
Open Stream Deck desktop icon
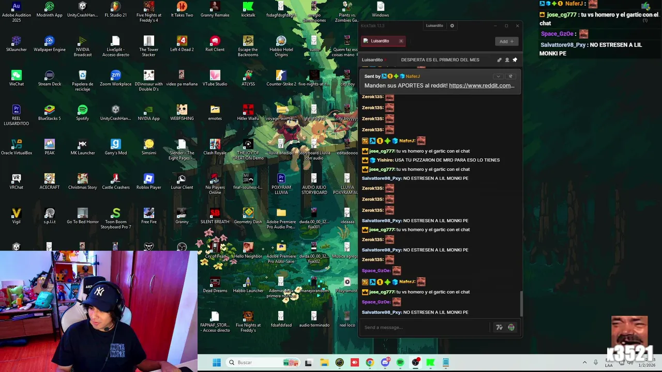[x=50, y=79]
